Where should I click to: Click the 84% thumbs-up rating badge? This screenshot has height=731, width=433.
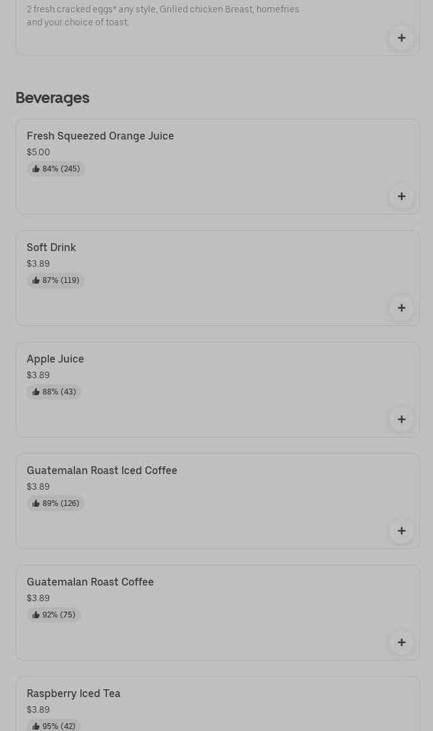click(x=55, y=169)
